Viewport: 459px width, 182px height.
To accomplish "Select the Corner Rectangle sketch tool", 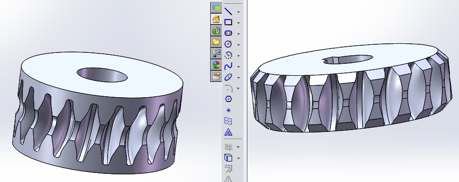I will tap(228, 22).
